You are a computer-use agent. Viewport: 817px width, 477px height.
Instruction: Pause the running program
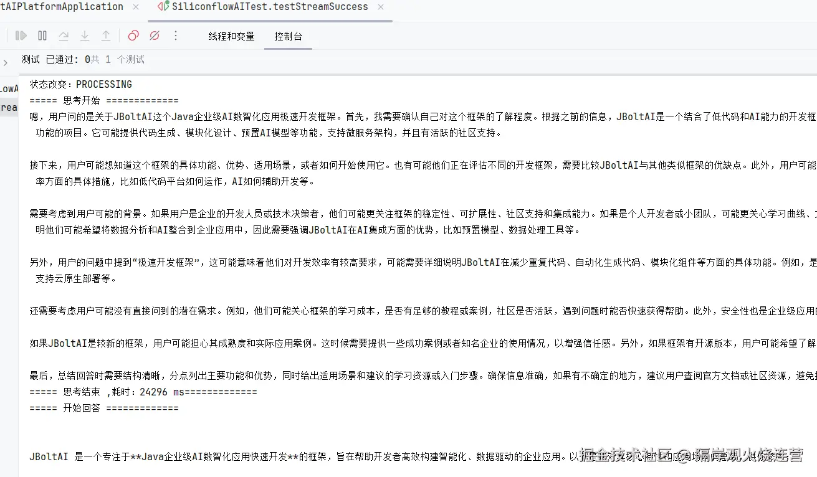coord(42,36)
